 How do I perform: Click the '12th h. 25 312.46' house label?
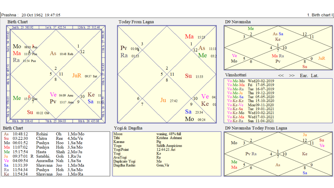(89, 27)
